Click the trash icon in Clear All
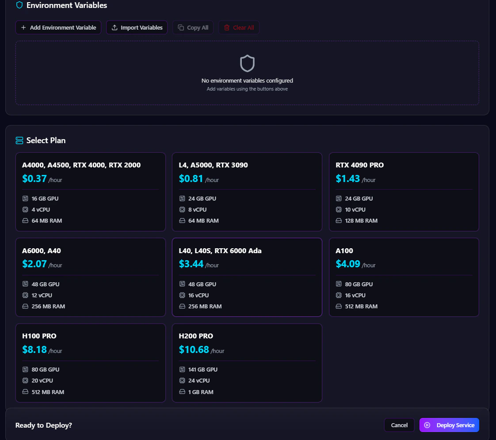The image size is (496, 440). pos(227,27)
